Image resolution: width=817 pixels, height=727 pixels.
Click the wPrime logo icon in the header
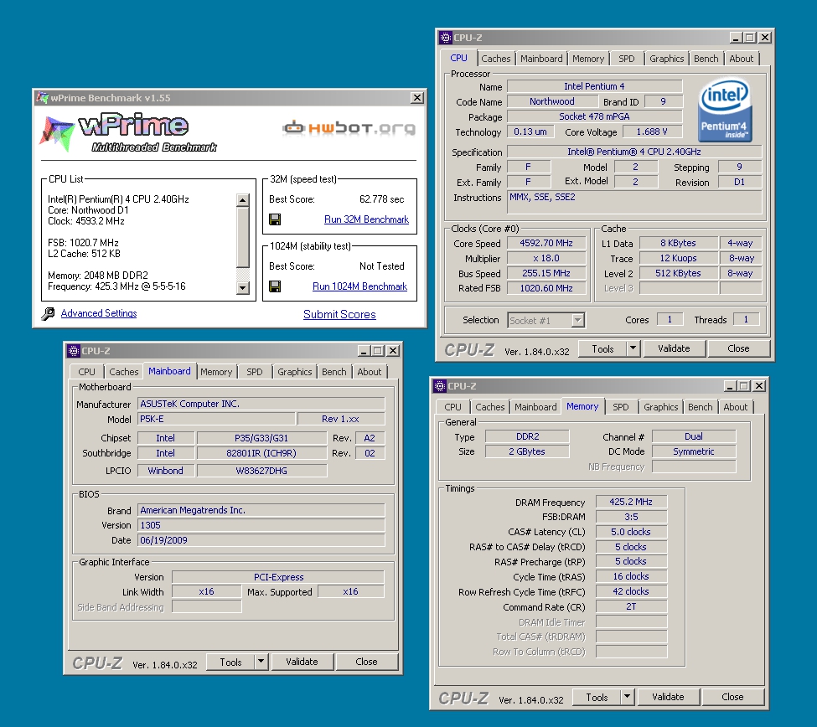pos(57,133)
